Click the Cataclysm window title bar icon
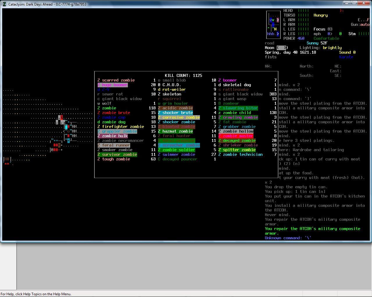This screenshot has width=372, height=297. (4, 4)
